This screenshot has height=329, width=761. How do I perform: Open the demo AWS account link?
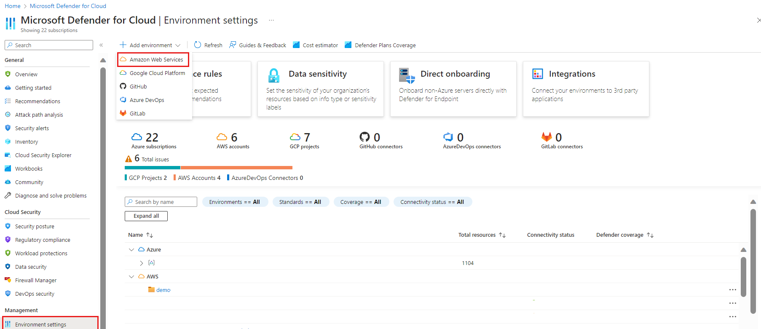point(163,290)
